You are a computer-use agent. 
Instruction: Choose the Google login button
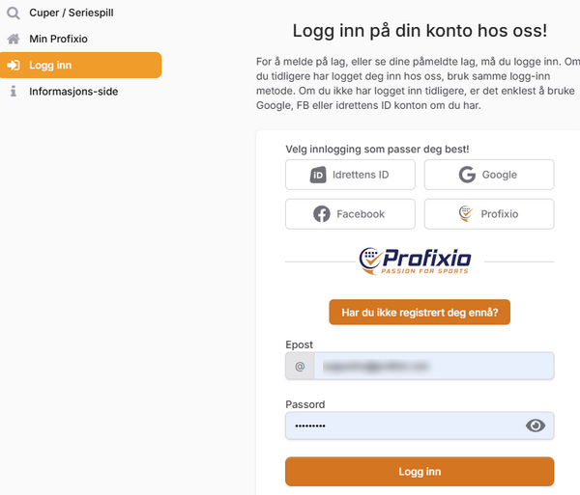click(x=489, y=175)
